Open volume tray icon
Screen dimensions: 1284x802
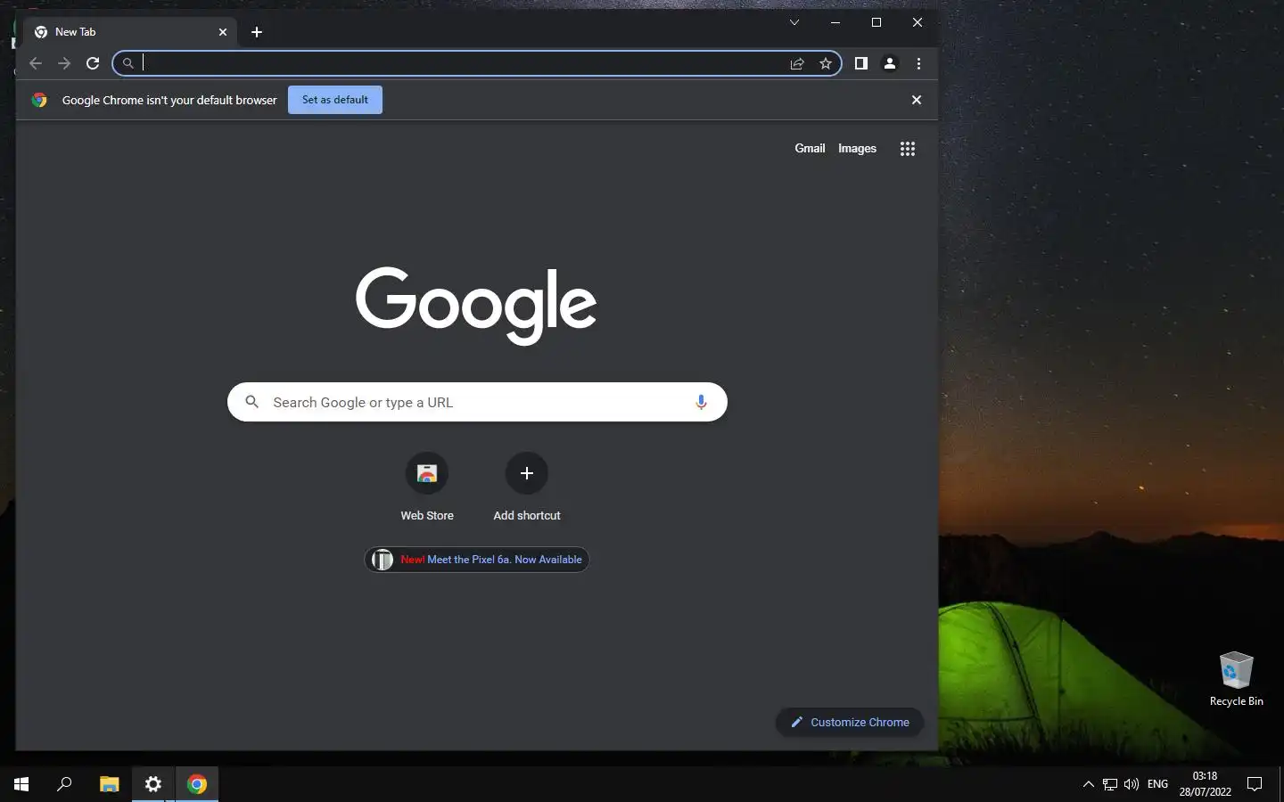tap(1132, 784)
